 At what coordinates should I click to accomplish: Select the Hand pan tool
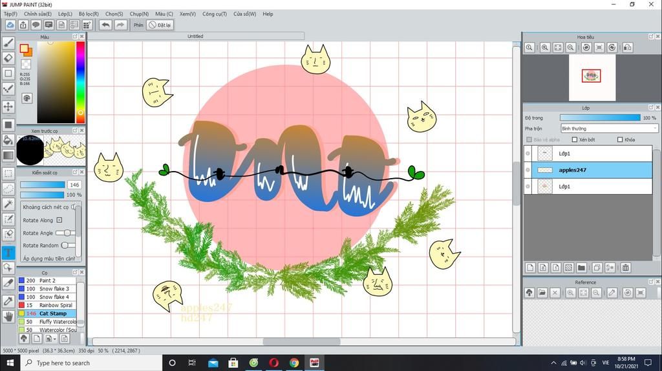(x=8, y=316)
